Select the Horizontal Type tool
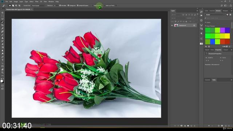Image resolution: width=233 pixels, height=131 pixels. [3, 60]
